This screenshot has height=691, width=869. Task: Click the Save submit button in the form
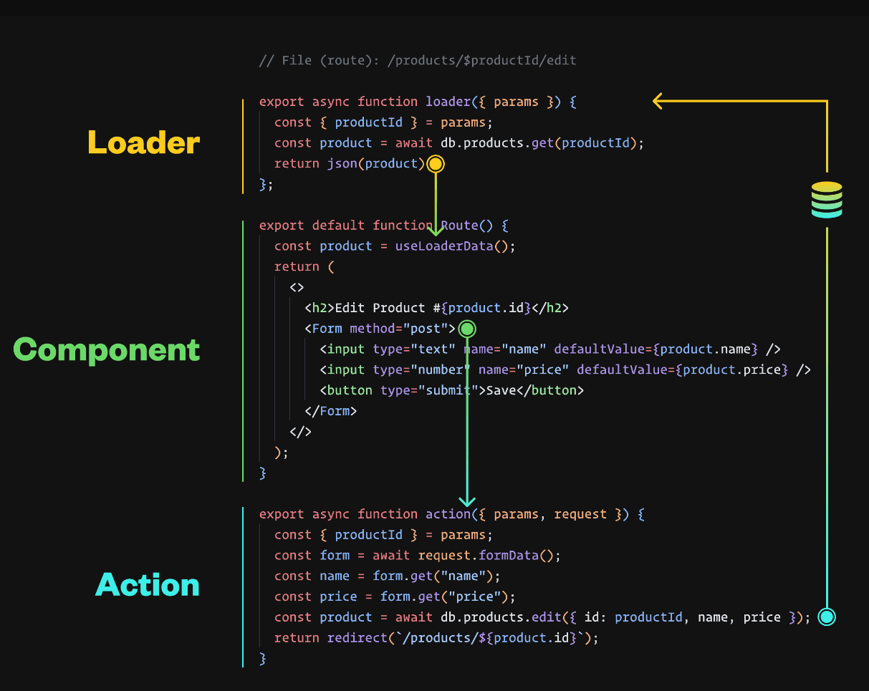tap(451, 390)
